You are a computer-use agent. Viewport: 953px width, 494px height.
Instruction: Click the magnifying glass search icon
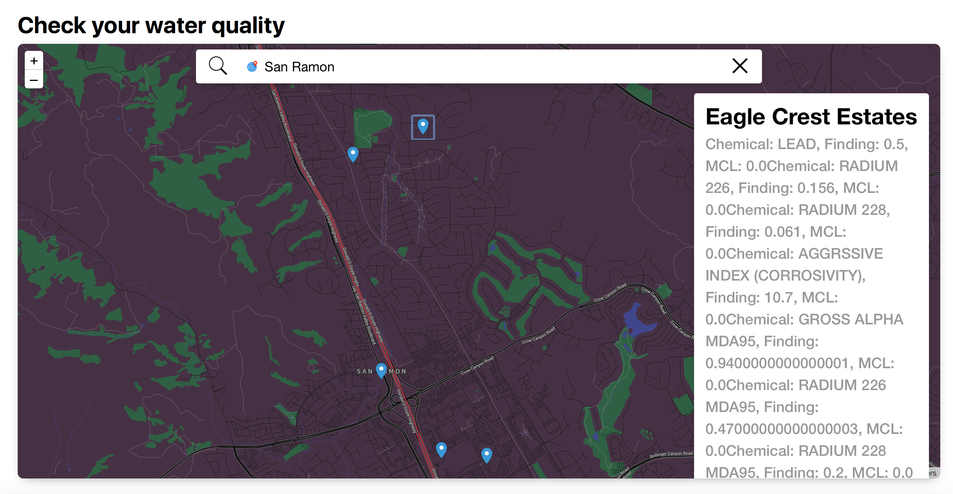pyautogui.click(x=218, y=66)
